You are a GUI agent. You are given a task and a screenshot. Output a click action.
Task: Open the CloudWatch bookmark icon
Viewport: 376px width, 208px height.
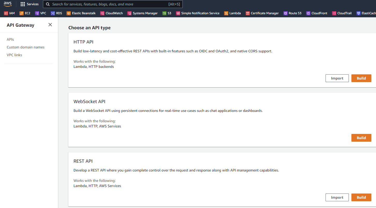pos(102,13)
